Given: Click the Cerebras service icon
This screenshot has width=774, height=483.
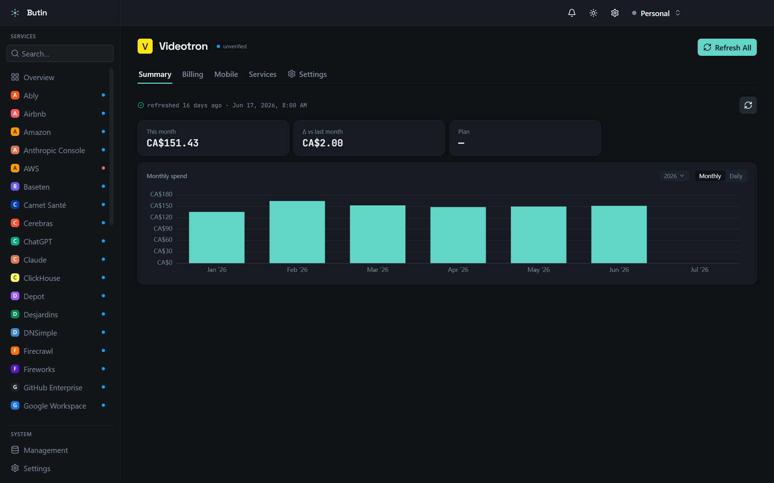Looking at the screenshot, I should (15, 223).
